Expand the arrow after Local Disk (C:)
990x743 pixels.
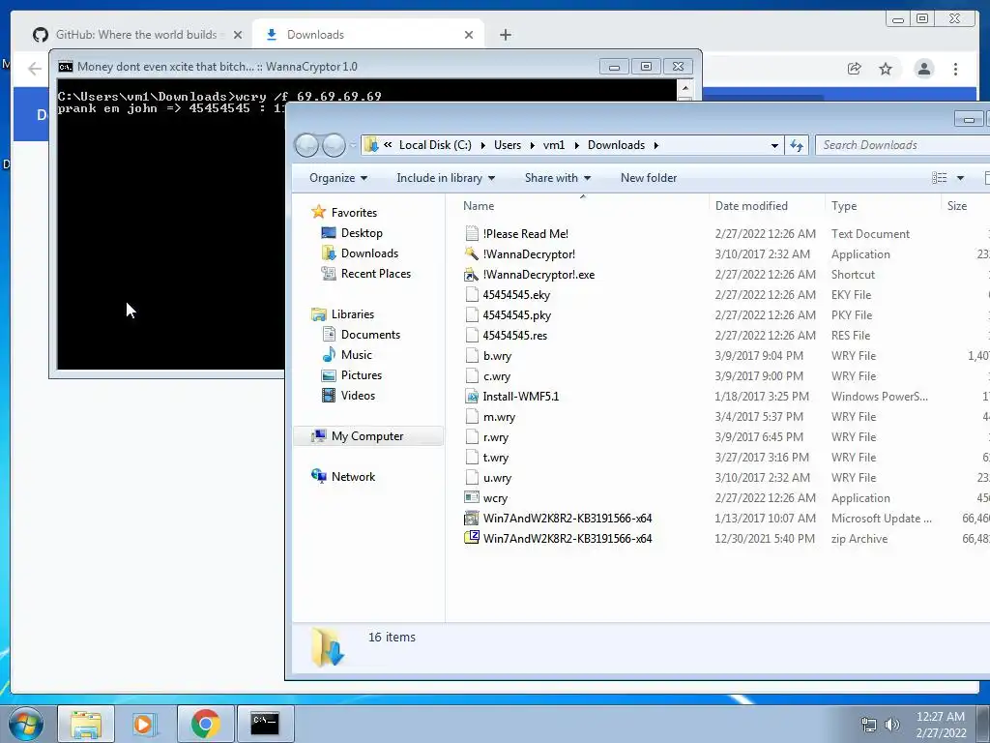click(x=482, y=145)
